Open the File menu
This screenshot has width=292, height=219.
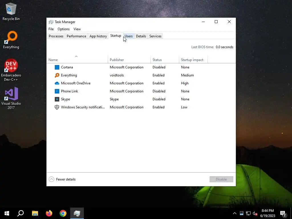click(x=51, y=29)
